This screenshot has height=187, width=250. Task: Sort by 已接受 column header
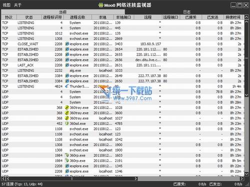click(x=190, y=17)
